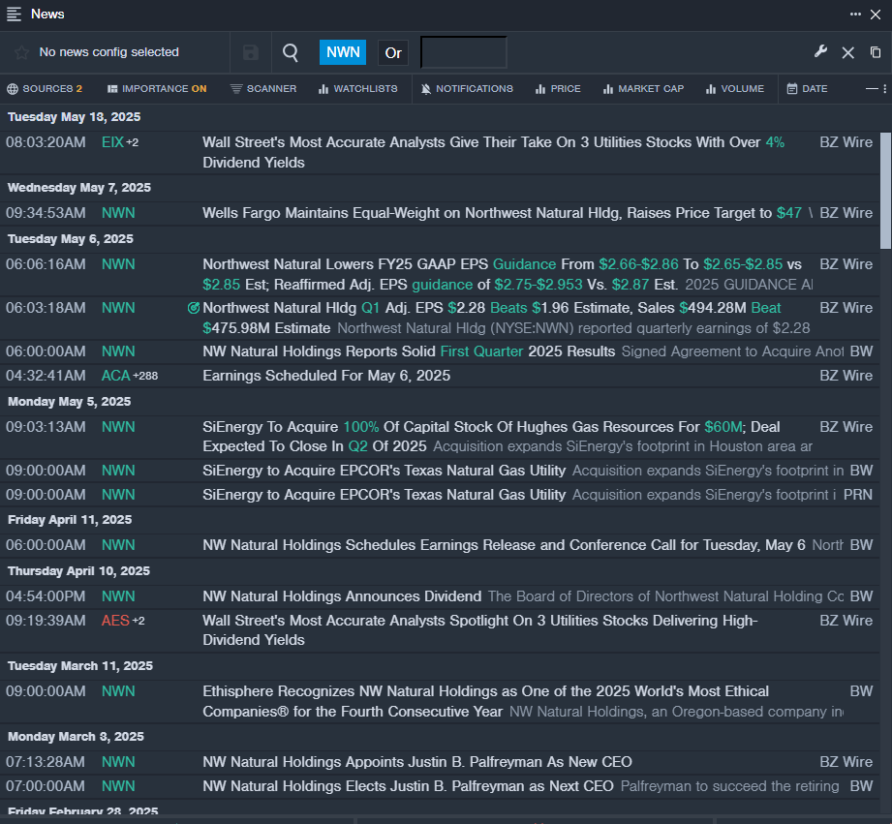The width and height of the screenshot is (892, 824).
Task: Click BZ Wire source on Wells Fargo row
Action: pos(846,213)
